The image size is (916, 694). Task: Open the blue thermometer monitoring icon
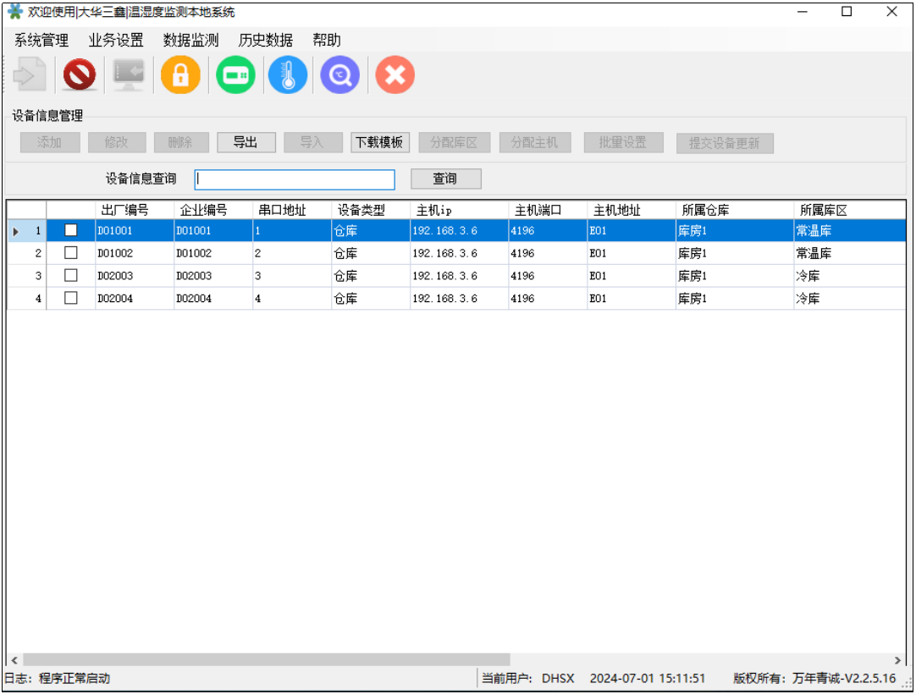tap(288, 75)
